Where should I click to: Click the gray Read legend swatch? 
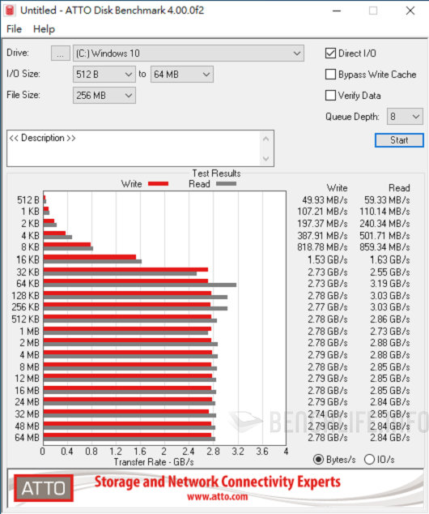tap(226, 184)
